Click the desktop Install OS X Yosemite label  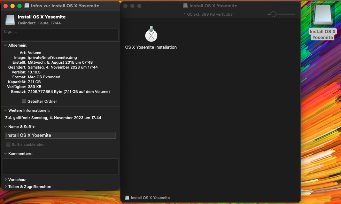pyautogui.click(x=323, y=34)
